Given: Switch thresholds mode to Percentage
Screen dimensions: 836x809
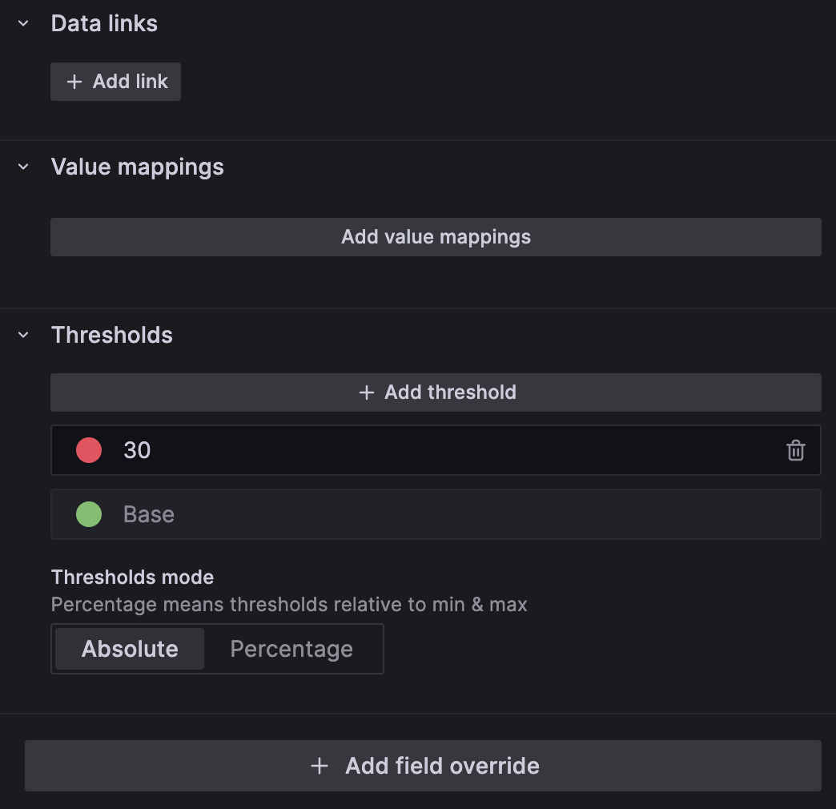Looking at the screenshot, I should pyautogui.click(x=291, y=649).
